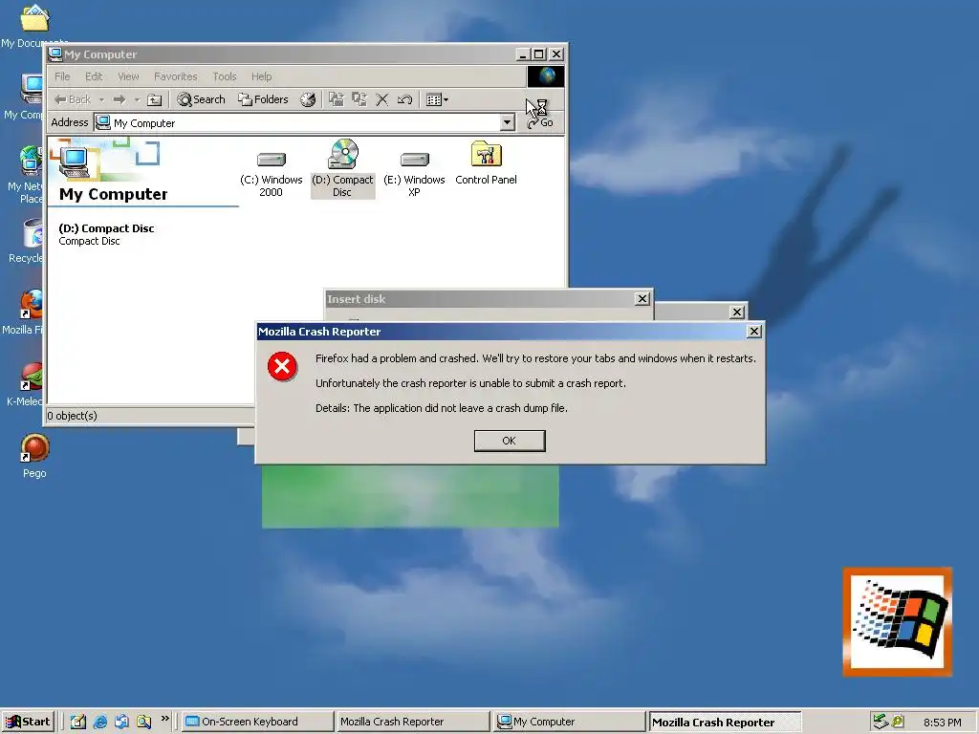Click the My Network Places desktop icon

(28, 176)
